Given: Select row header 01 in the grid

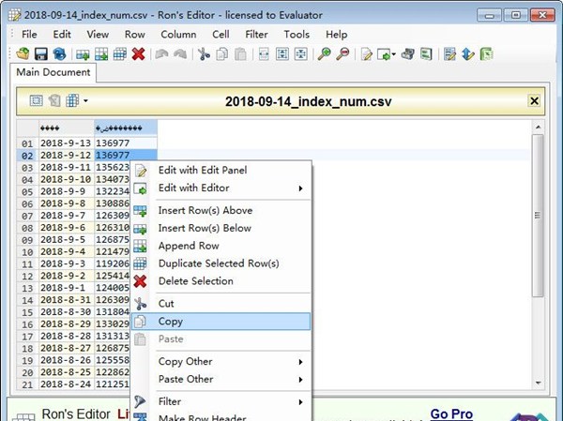Looking at the screenshot, I should [27, 143].
